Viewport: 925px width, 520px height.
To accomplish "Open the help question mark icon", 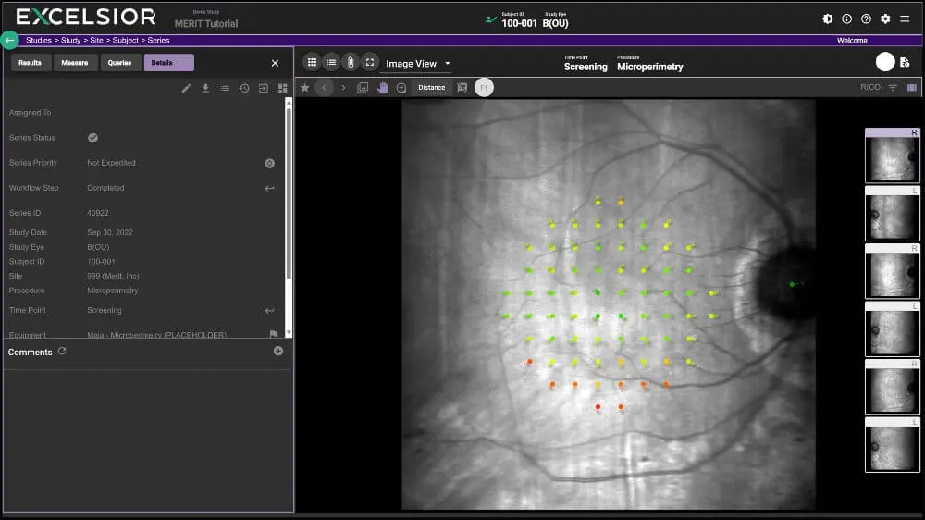I will [x=866, y=19].
